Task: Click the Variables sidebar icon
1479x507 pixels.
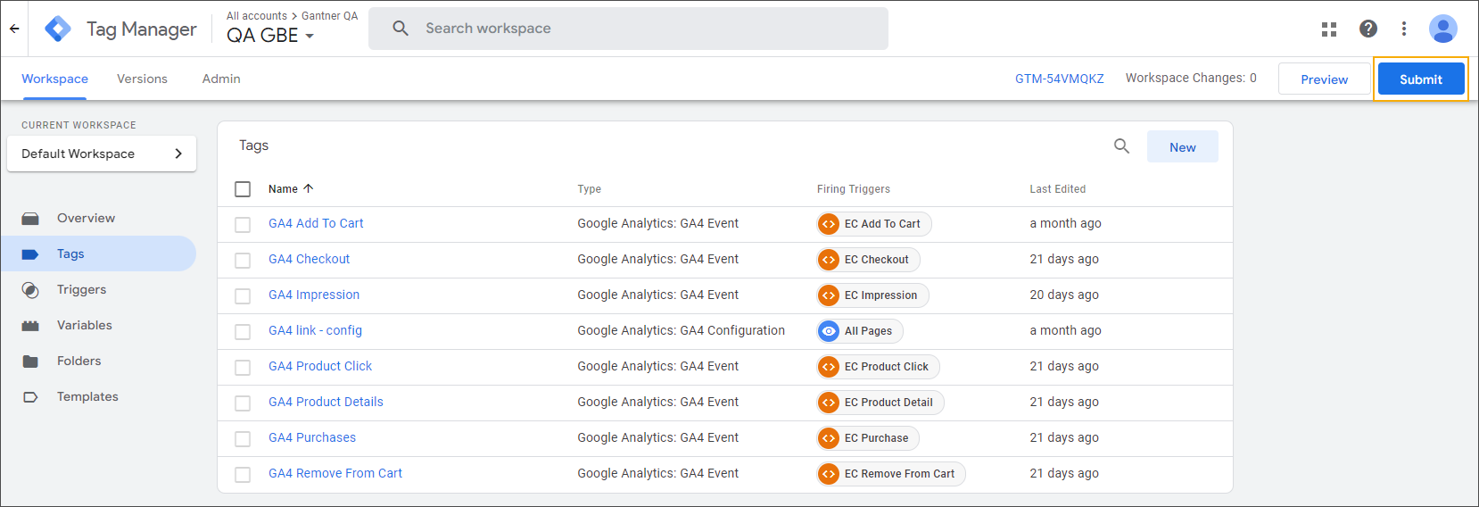Action: pyautogui.click(x=30, y=326)
